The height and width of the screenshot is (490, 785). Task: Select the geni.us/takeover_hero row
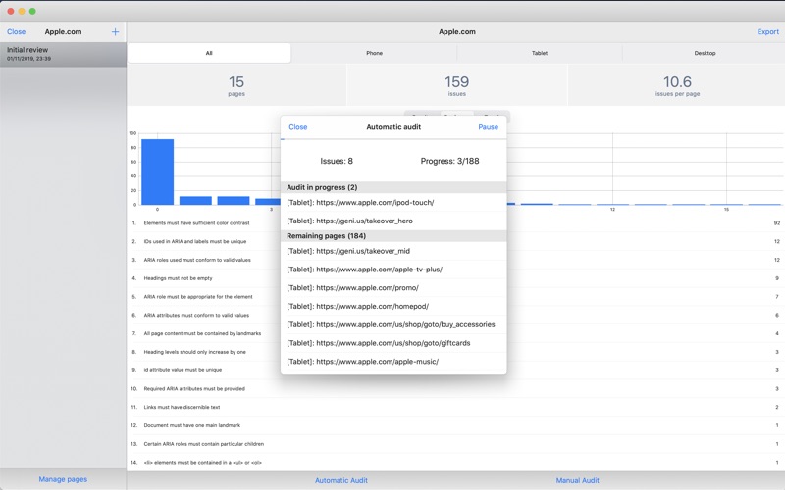393,221
